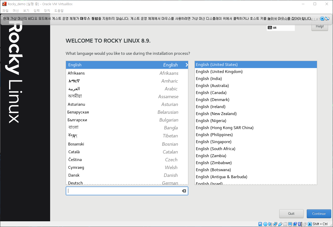
Task: Click the Quit button
Action: click(291, 214)
